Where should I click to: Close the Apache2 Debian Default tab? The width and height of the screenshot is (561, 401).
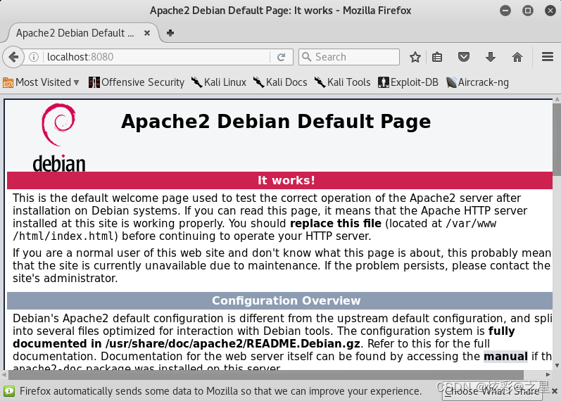[146, 33]
